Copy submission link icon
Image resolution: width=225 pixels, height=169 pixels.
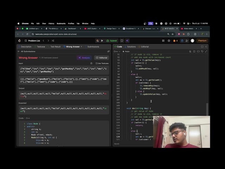click(x=108, y=51)
